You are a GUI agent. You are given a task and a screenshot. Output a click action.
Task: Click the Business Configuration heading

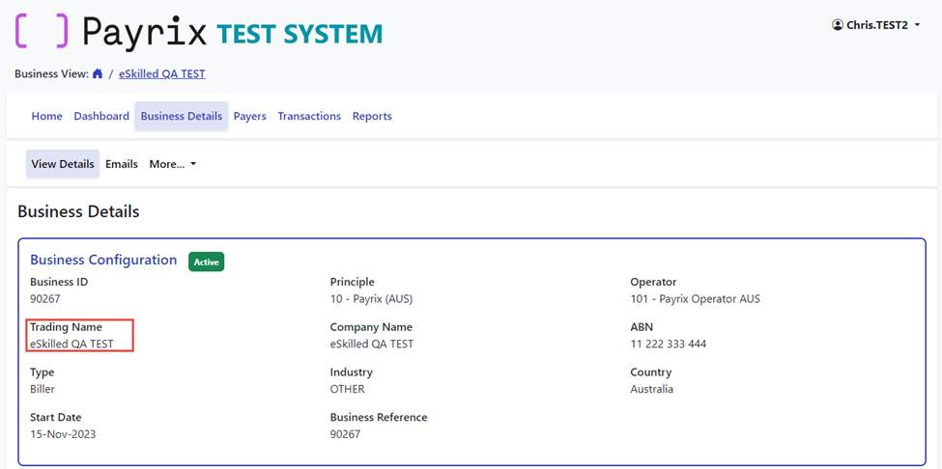[x=103, y=260]
